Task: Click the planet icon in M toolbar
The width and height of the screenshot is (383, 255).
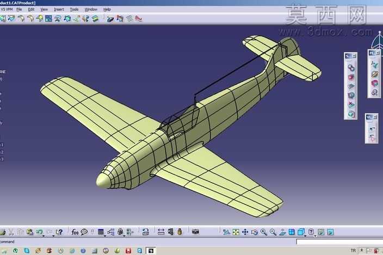Action: 374,74
